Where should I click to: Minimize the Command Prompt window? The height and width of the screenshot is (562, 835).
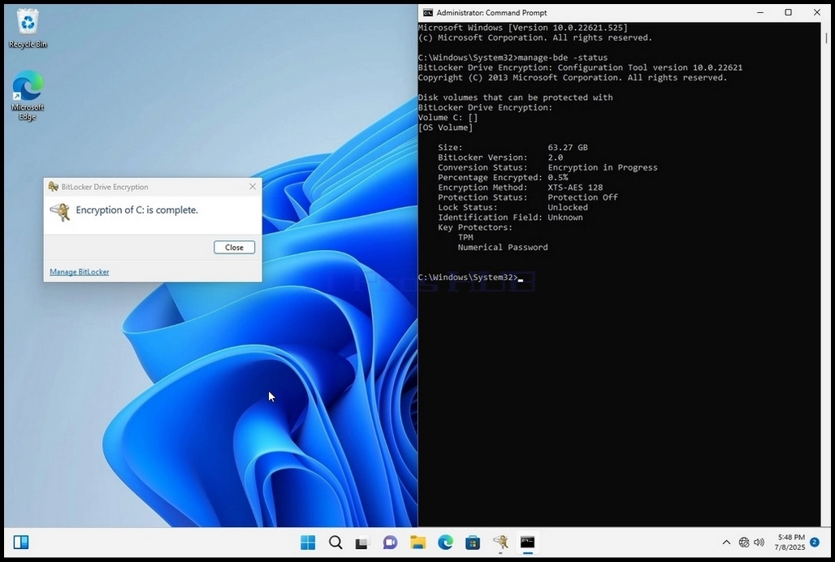coord(761,13)
